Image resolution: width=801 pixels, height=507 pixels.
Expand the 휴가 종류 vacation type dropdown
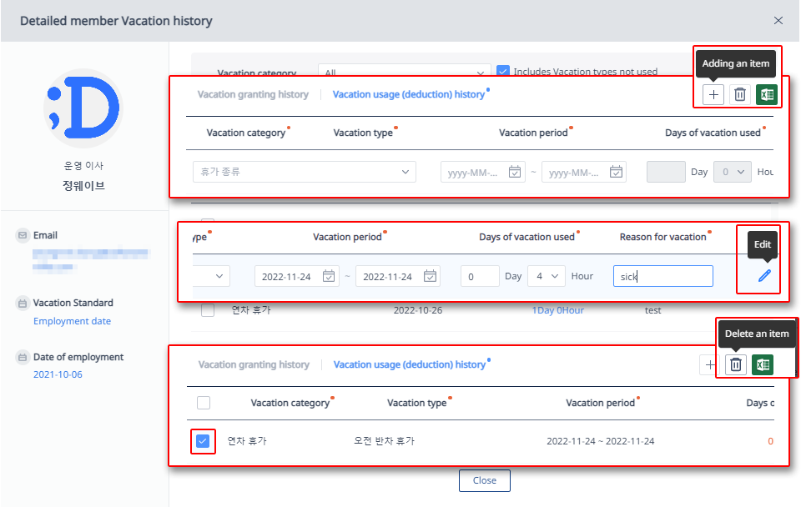click(x=304, y=172)
